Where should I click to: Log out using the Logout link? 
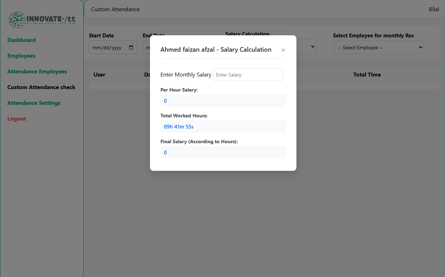17,119
